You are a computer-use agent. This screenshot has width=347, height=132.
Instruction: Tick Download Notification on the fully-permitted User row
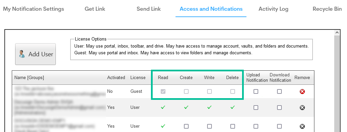coord(279,108)
